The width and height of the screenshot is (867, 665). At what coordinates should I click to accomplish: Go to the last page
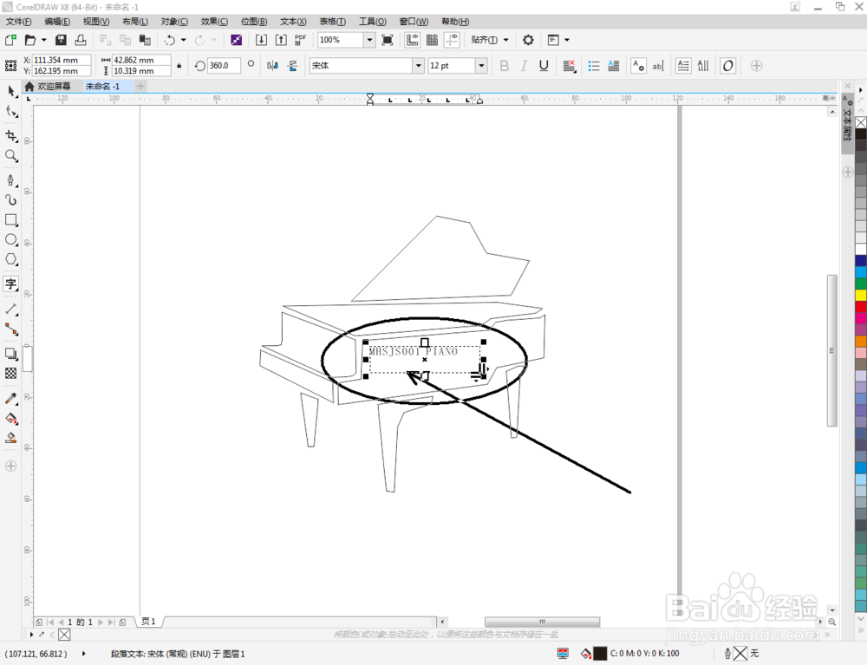pyautogui.click(x=111, y=622)
